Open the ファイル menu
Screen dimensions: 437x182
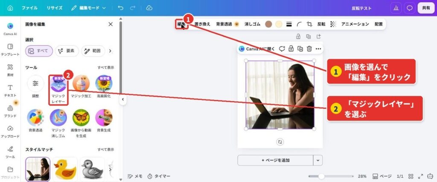click(29, 8)
